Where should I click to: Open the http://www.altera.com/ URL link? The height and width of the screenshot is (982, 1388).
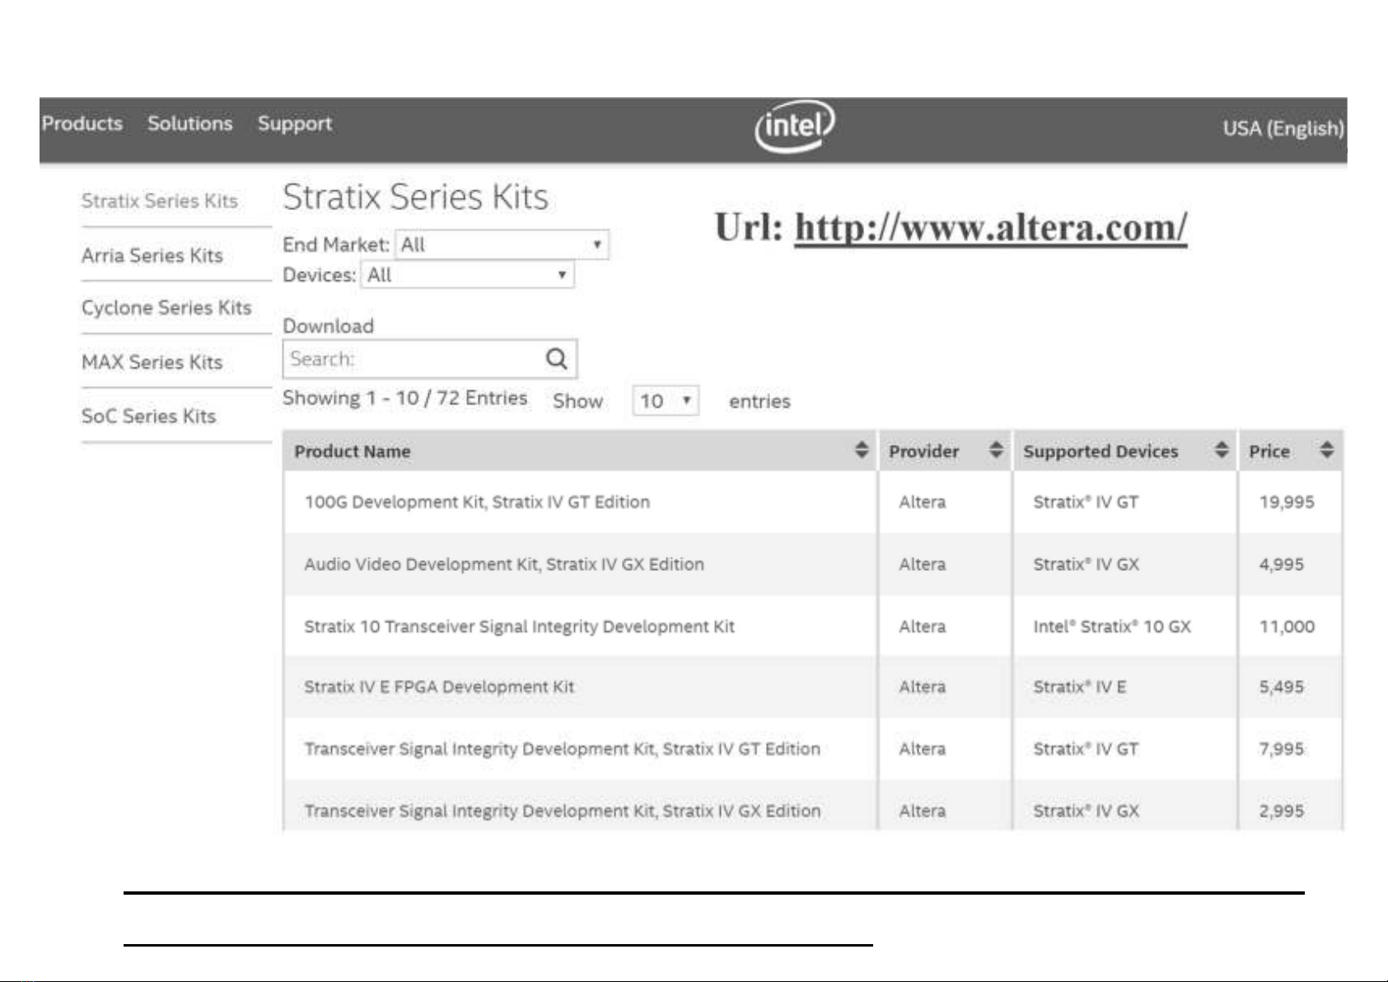tap(991, 227)
